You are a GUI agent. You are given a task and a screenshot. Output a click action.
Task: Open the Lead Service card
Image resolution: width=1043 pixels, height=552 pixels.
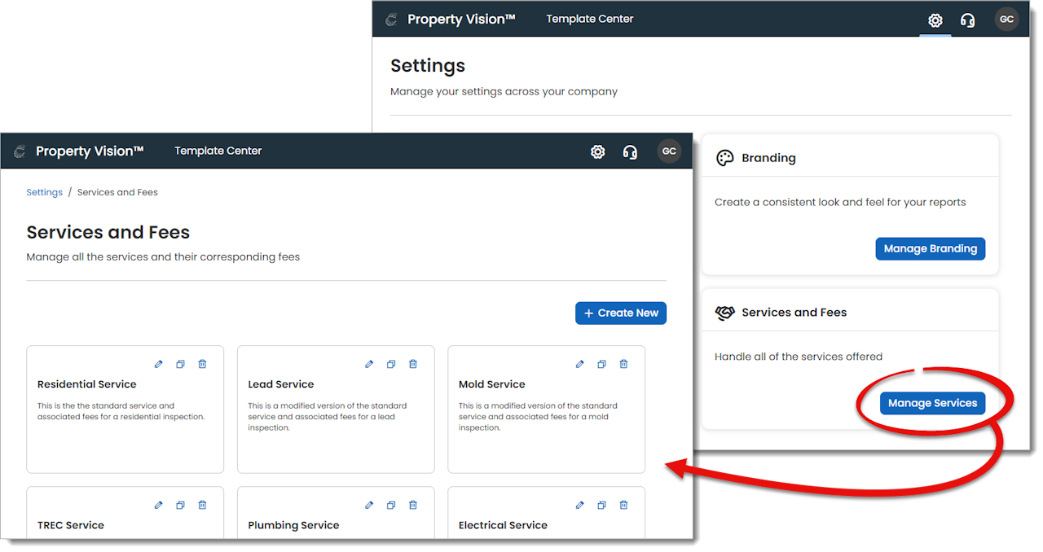336,410
